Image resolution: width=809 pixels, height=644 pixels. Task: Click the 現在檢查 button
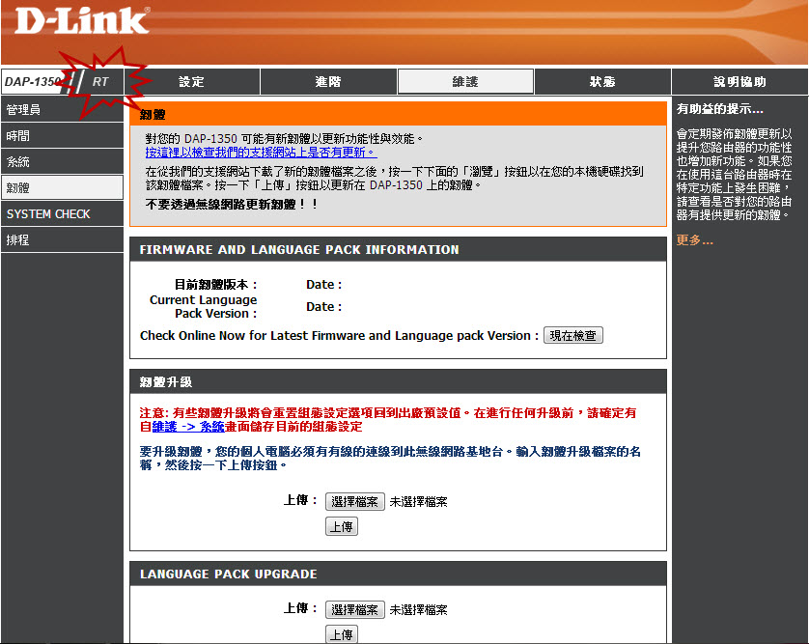(x=572, y=335)
